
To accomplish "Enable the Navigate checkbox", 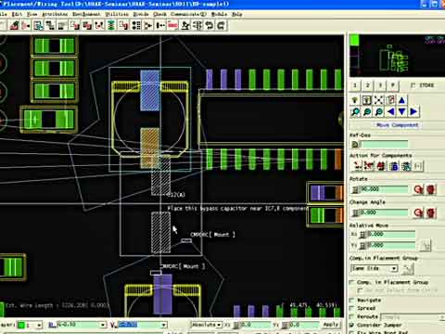I will coord(351,300).
